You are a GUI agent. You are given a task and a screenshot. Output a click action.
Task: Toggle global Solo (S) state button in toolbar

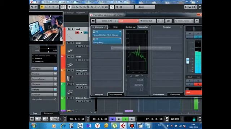pyautogui.click(x=46, y=7)
